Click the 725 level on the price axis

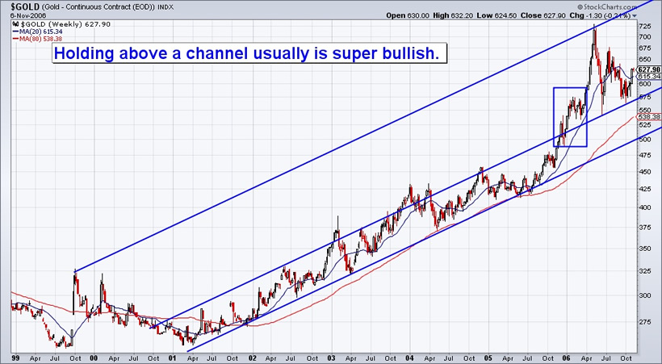(646, 26)
